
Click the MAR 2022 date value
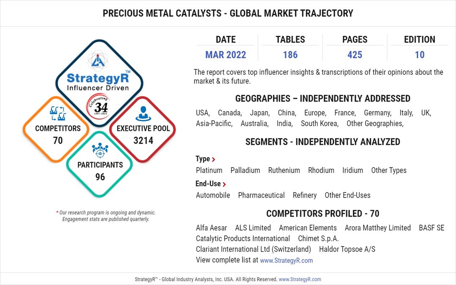coord(226,55)
